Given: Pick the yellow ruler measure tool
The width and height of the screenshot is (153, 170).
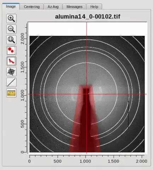Looking at the screenshot, I should point(11,93).
